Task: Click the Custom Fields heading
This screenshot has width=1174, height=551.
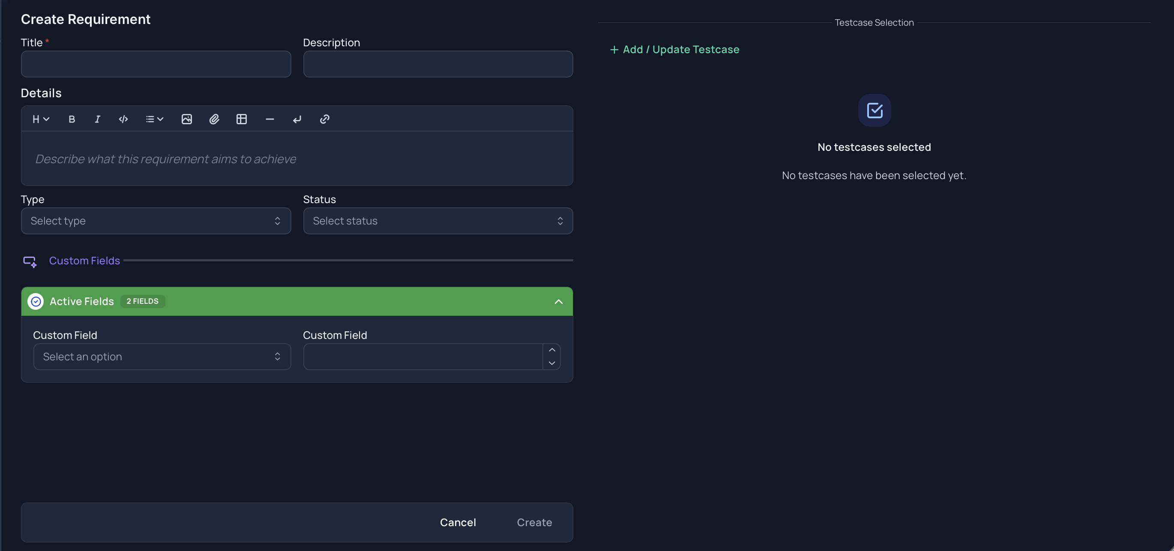Action: point(84,261)
